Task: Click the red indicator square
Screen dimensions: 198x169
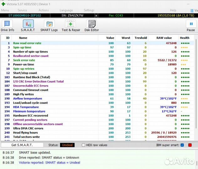Action: (190, 145)
